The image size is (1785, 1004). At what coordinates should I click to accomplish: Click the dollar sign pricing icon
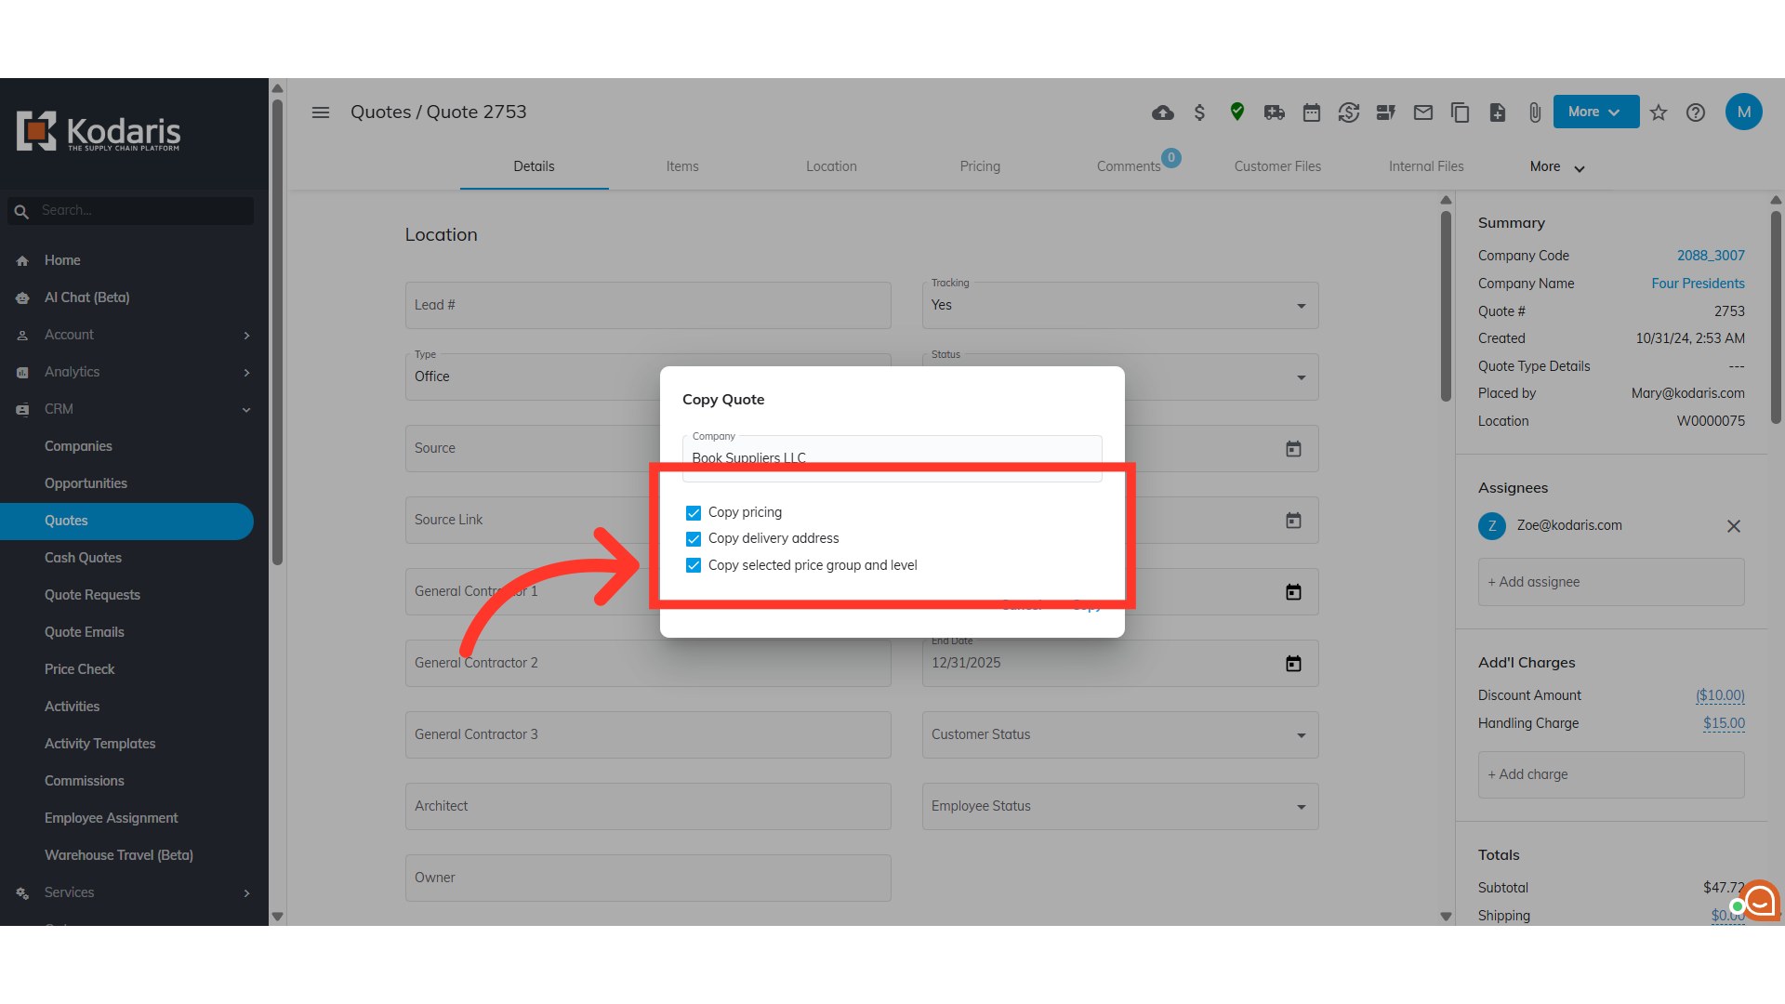[x=1199, y=112]
